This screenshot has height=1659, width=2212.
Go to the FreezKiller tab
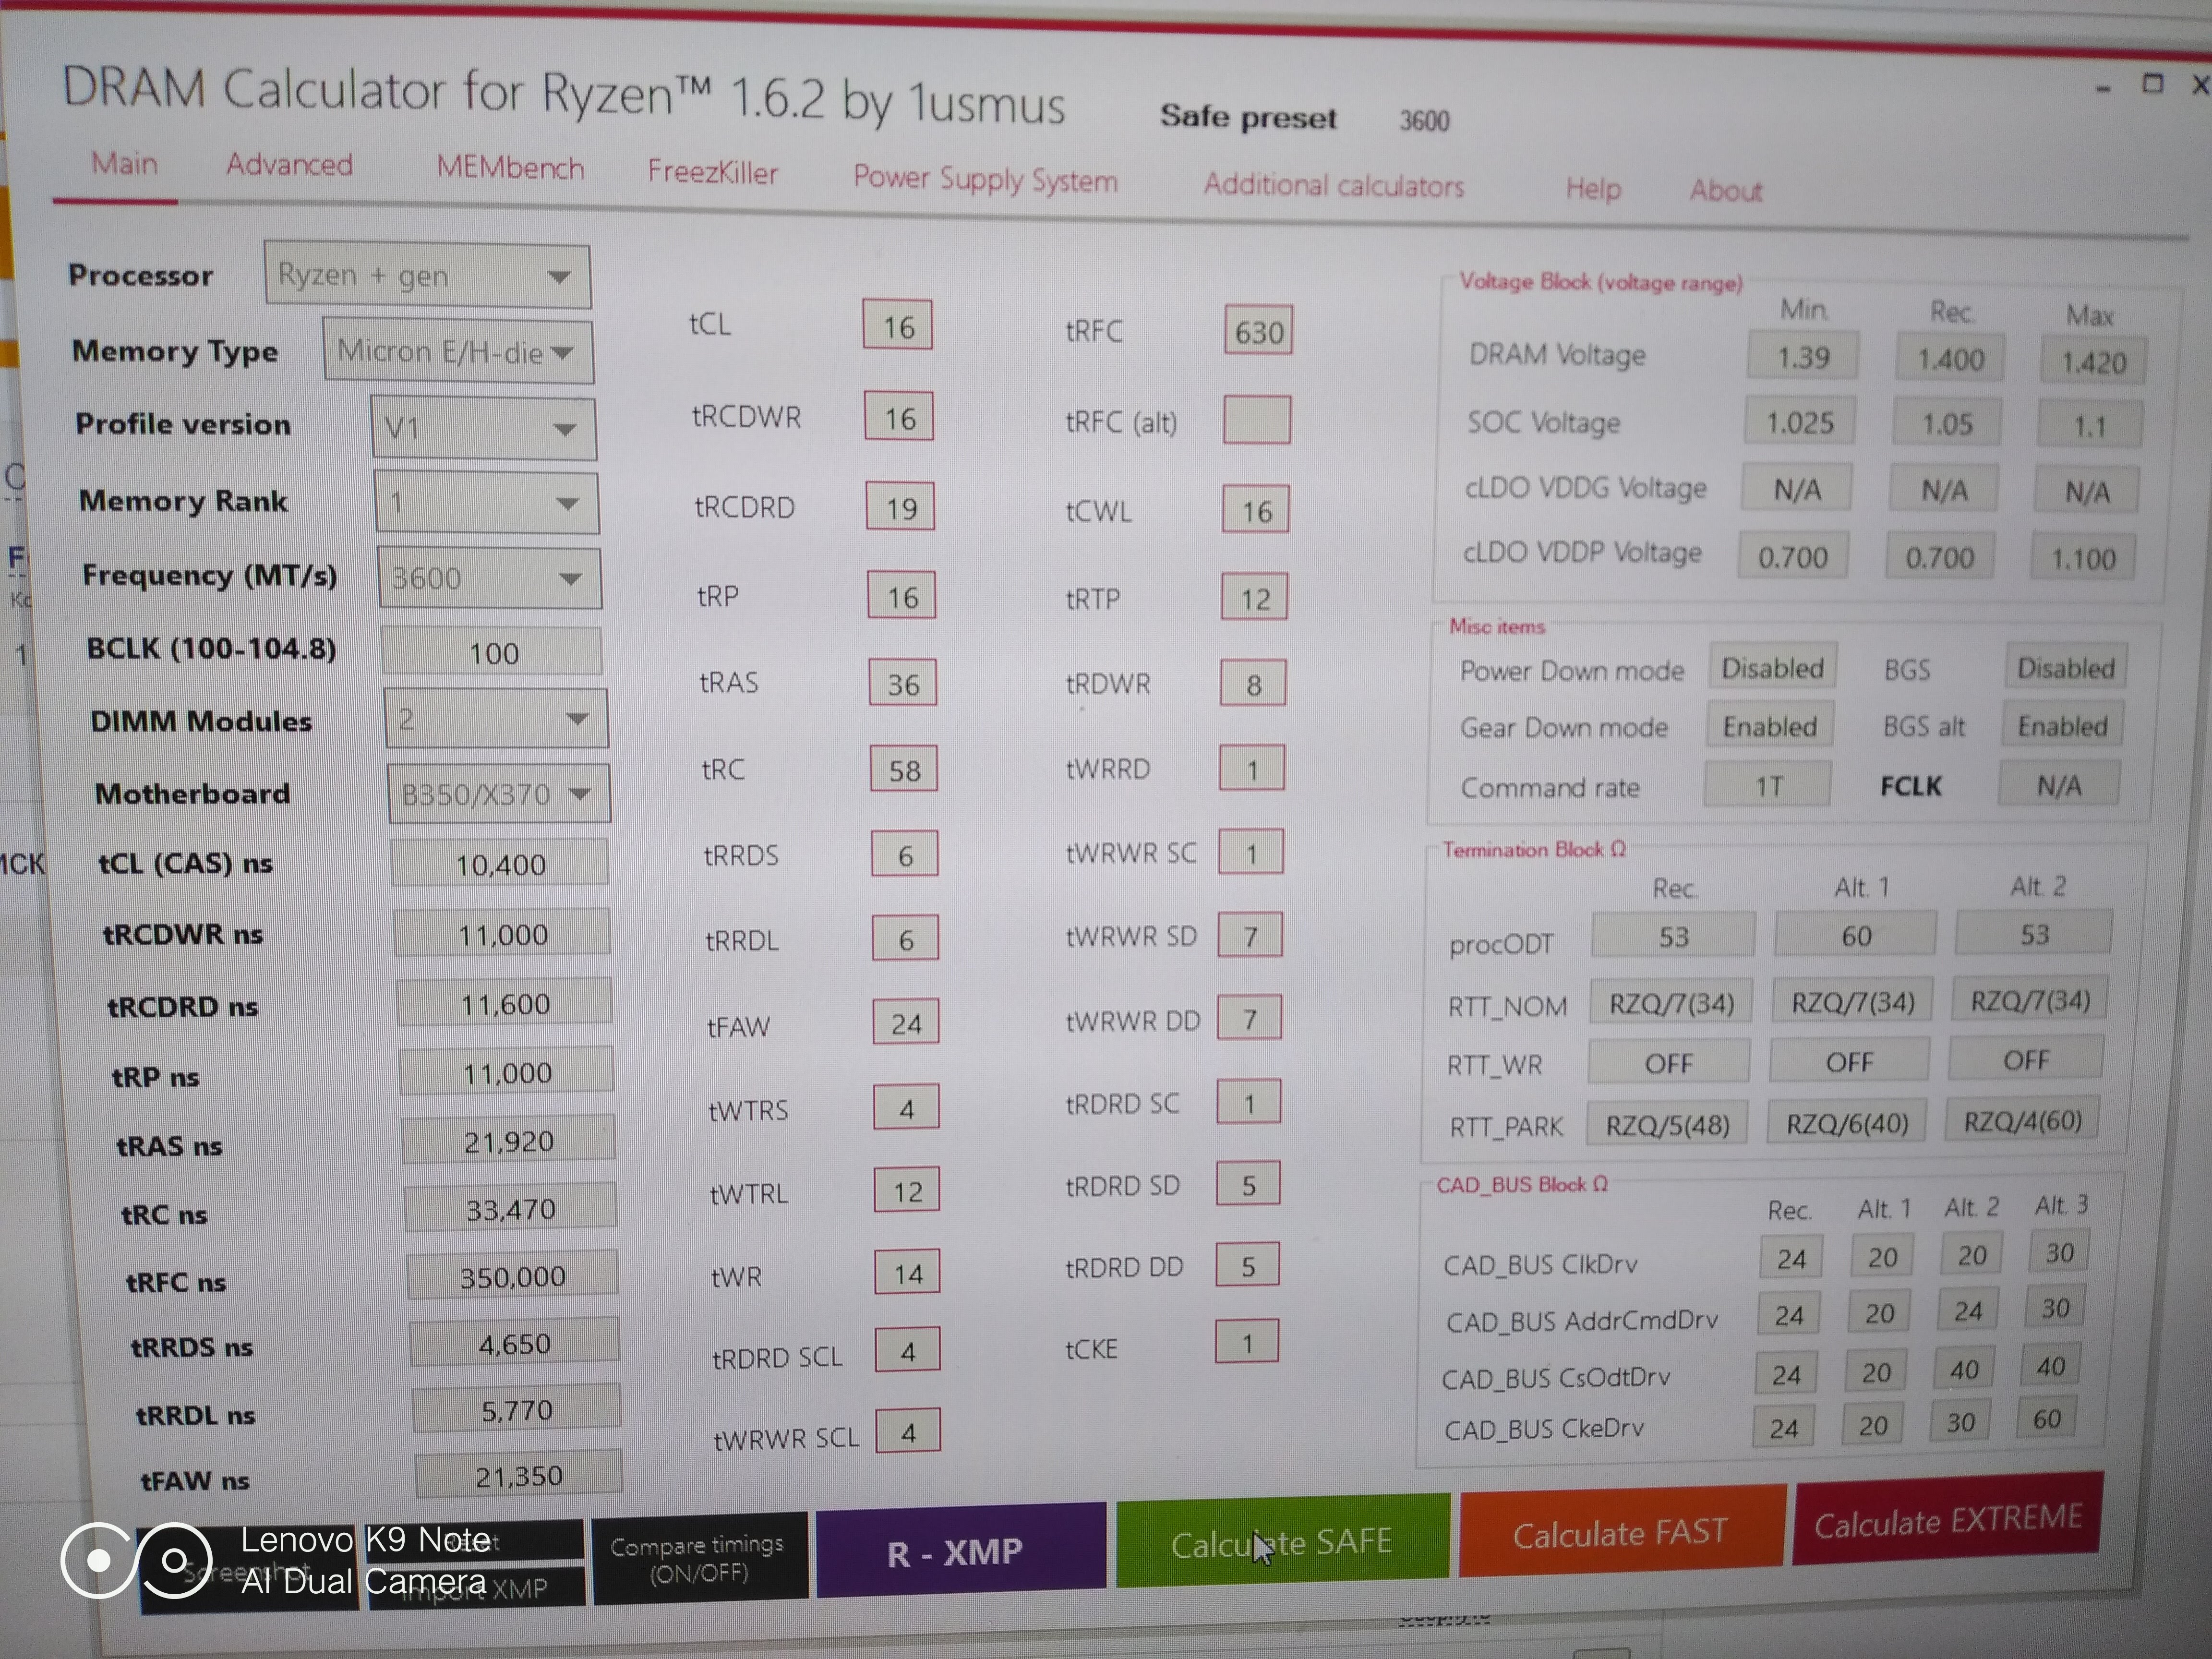pos(712,173)
